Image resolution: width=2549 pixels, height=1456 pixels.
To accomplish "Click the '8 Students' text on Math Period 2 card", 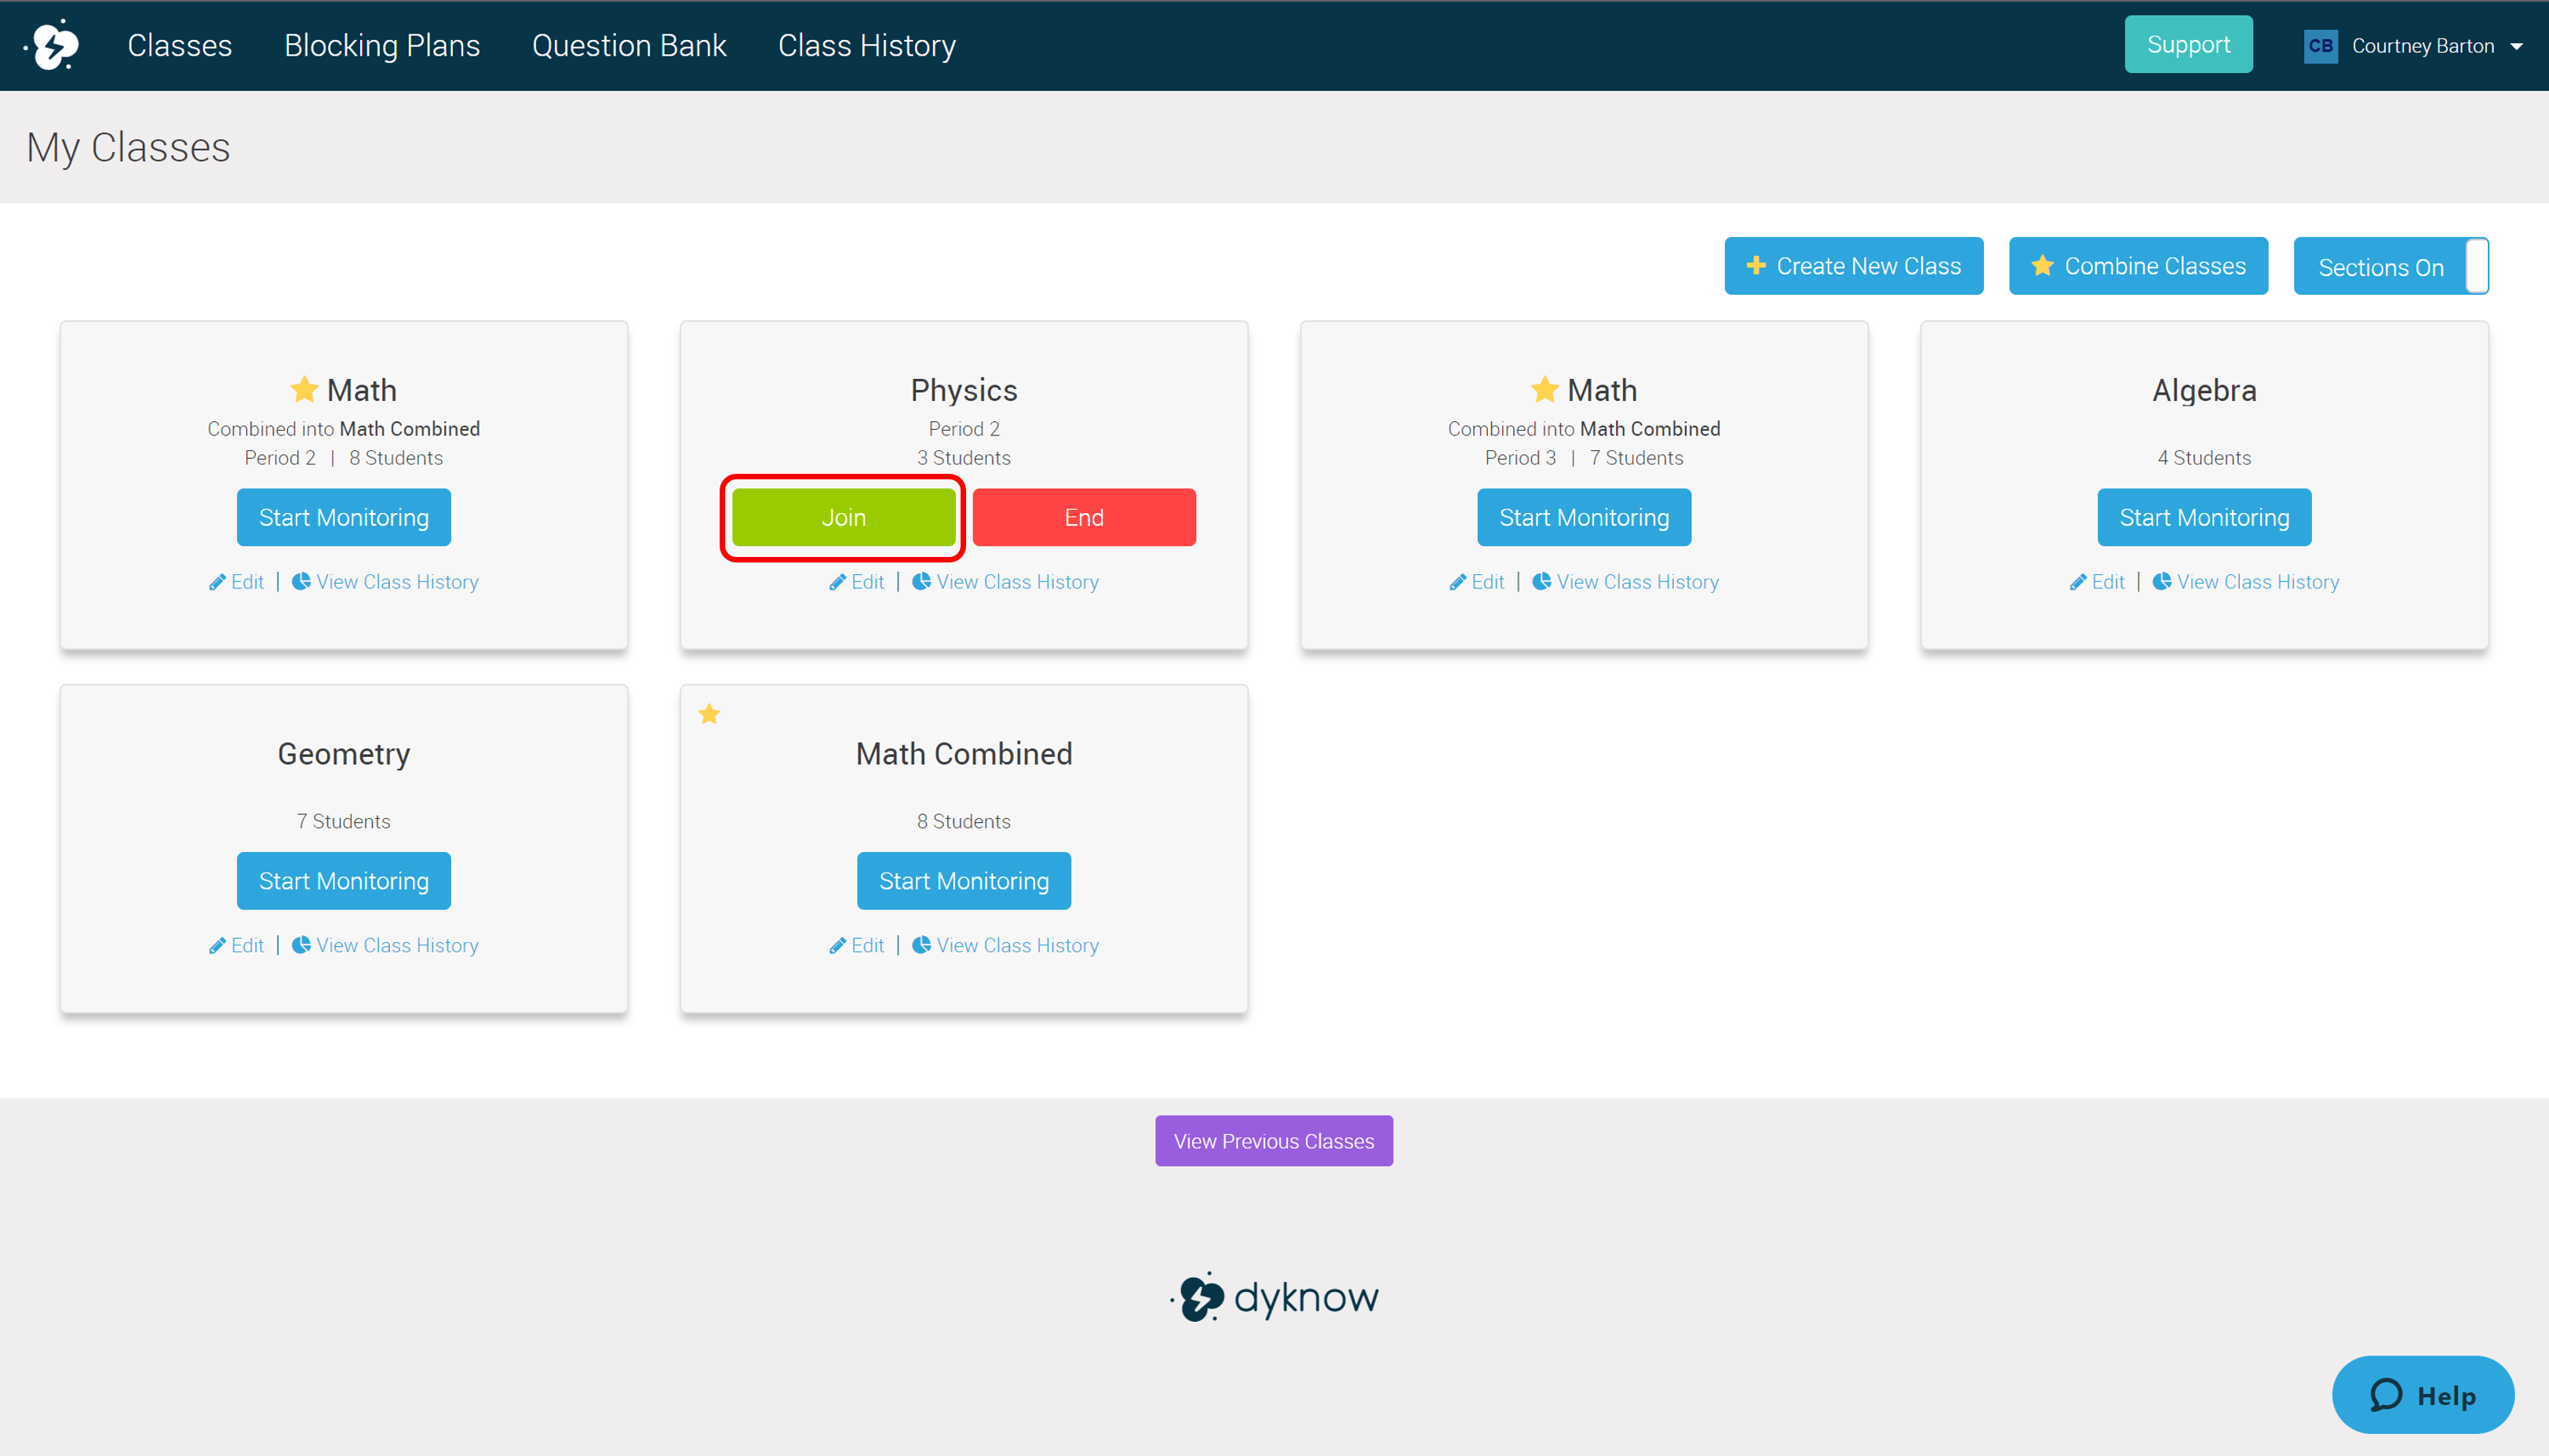I will (396, 458).
